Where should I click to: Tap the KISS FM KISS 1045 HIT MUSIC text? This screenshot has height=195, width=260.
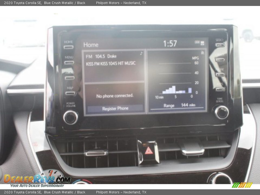[x=110, y=63]
